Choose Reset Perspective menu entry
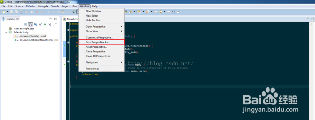The image size is (315, 120). click(101, 47)
